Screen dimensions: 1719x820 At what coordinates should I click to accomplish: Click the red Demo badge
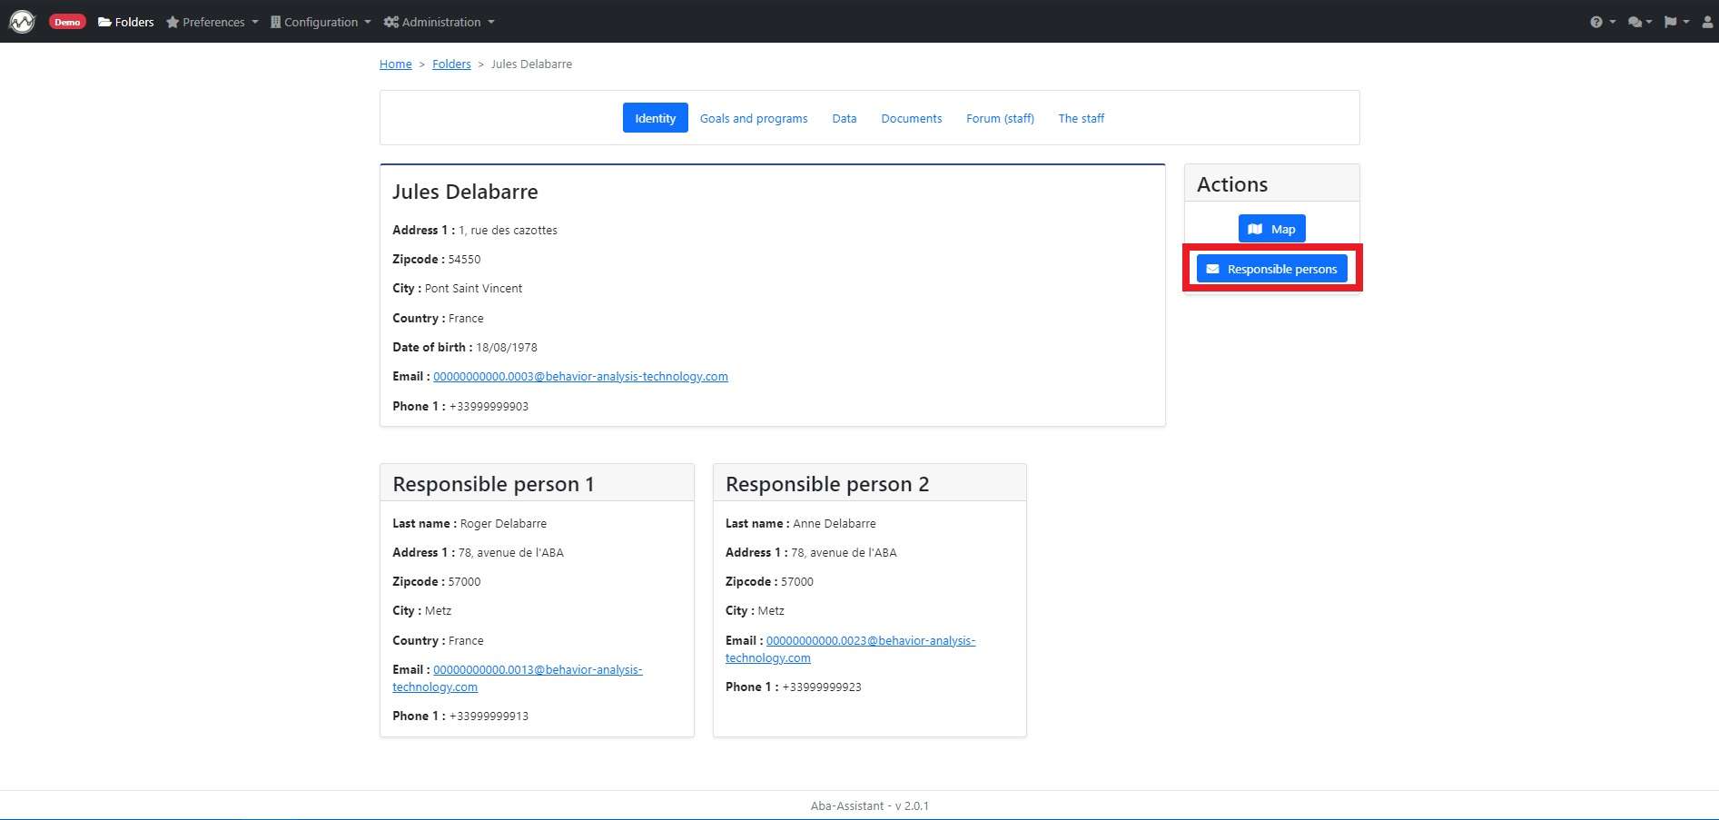(67, 22)
